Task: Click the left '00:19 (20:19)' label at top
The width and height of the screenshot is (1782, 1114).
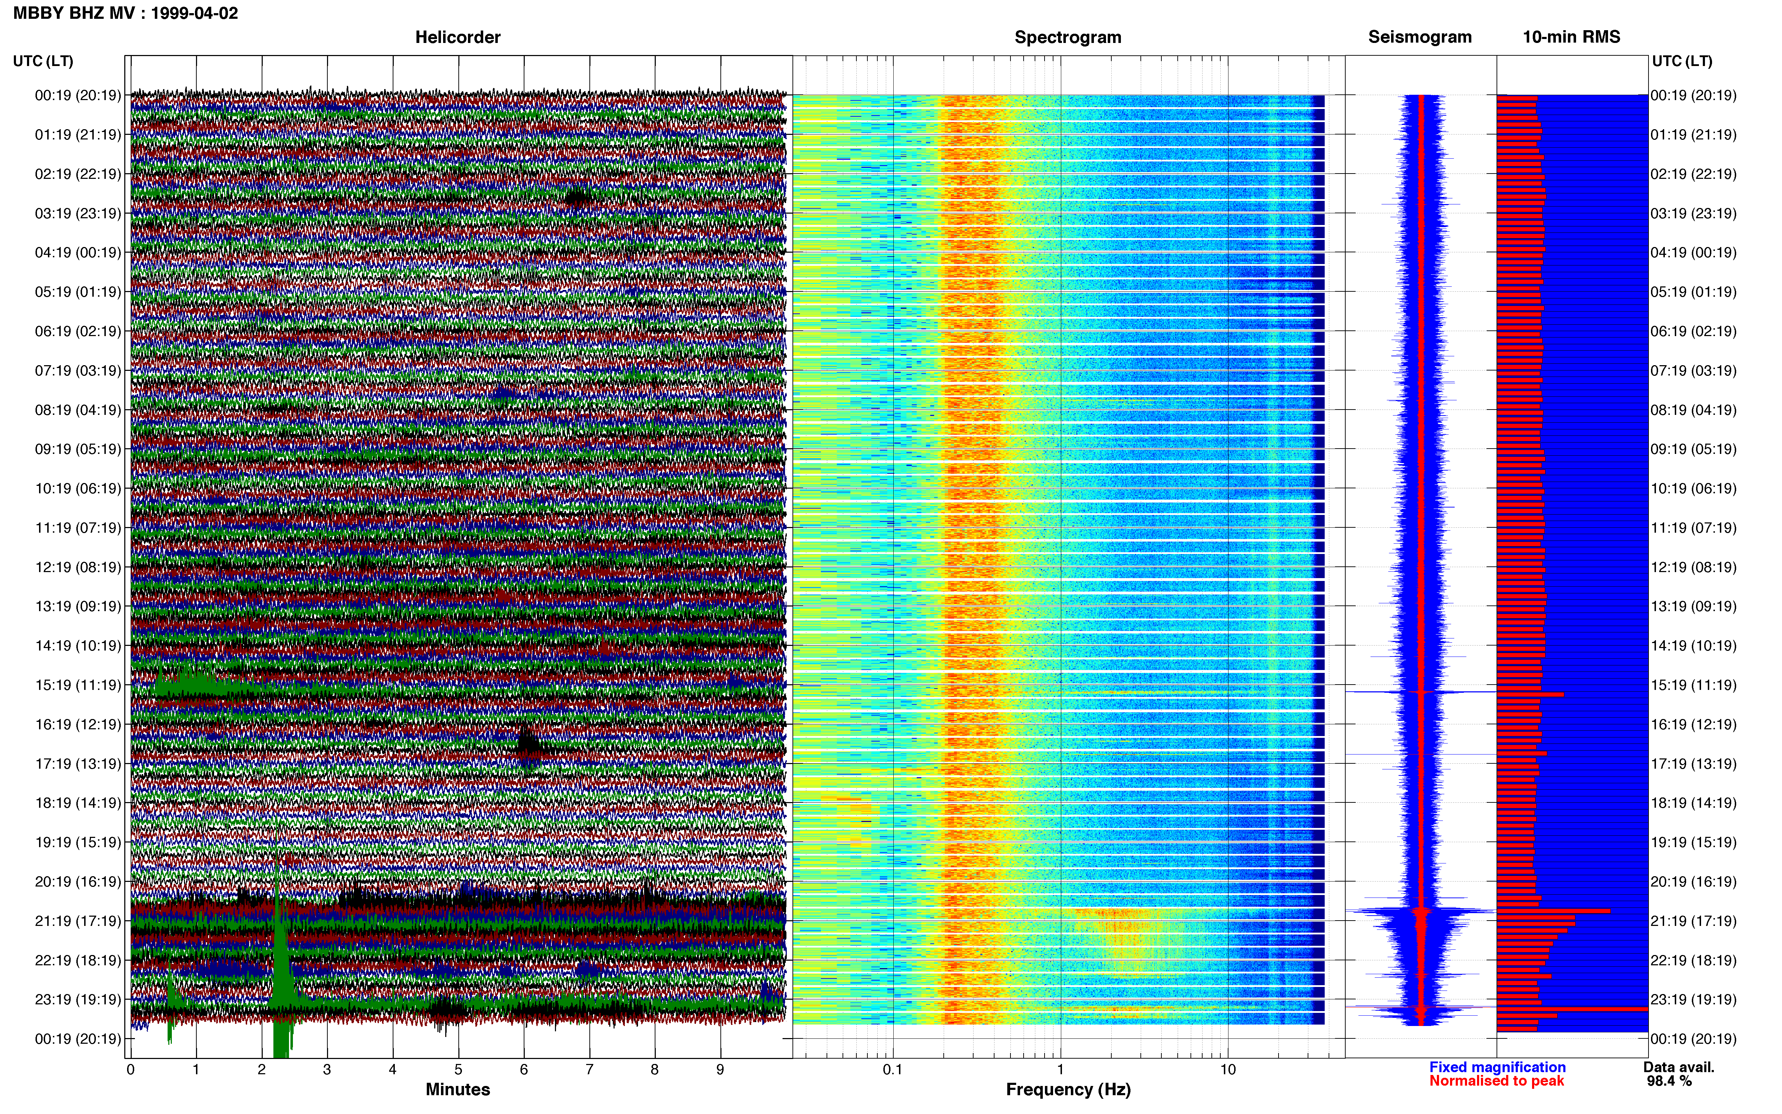Action: click(77, 95)
